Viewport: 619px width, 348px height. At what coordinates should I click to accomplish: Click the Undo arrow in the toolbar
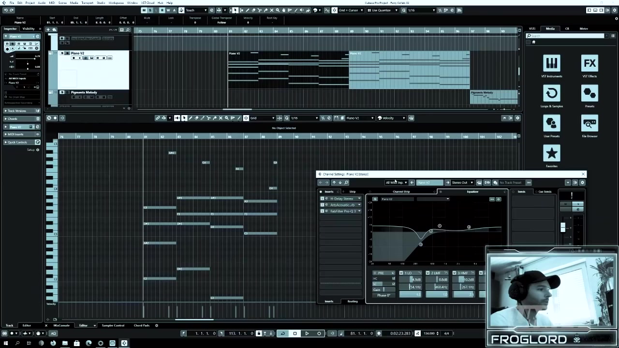pos(5,10)
